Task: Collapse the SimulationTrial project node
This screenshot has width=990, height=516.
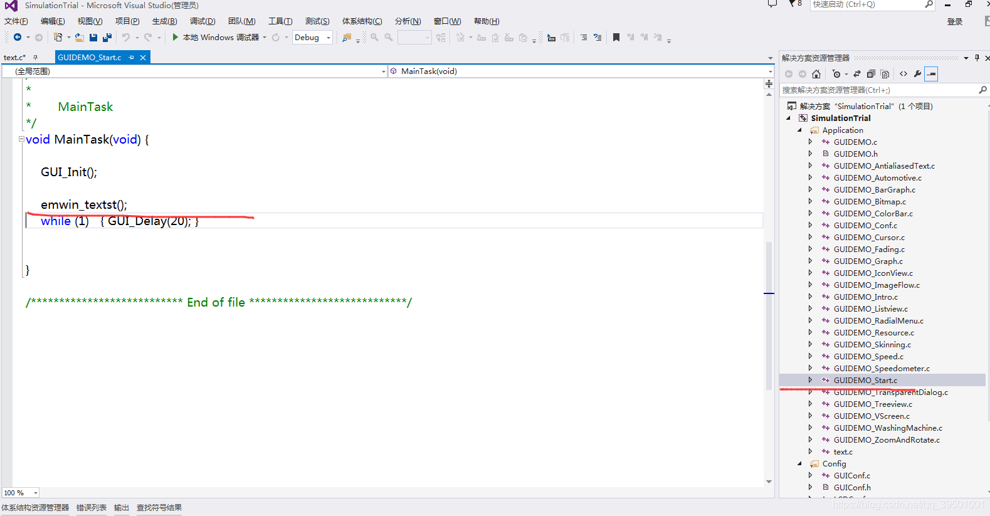Action: click(788, 118)
